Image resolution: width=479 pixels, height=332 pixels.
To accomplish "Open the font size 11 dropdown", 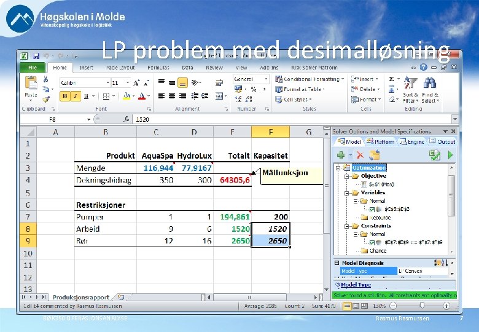I will [127, 83].
